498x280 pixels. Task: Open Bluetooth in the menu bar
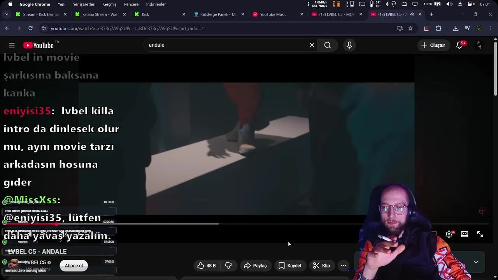pyautogui.click(x=387, y=4)
